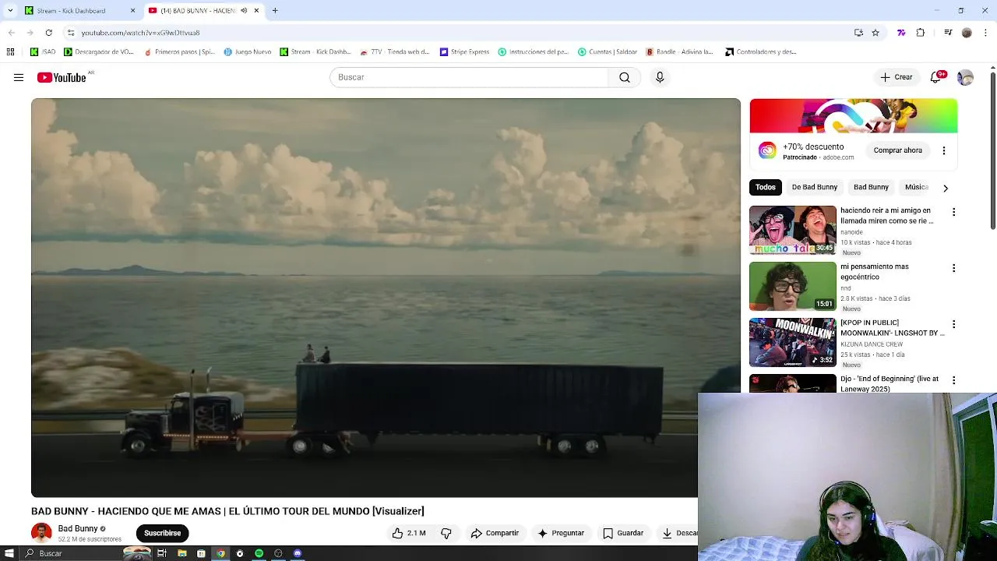Image resolution: width=997 pixels, height=561 pixels.
Task: Start voice search with microphone icon
Action: click(660, 77)
